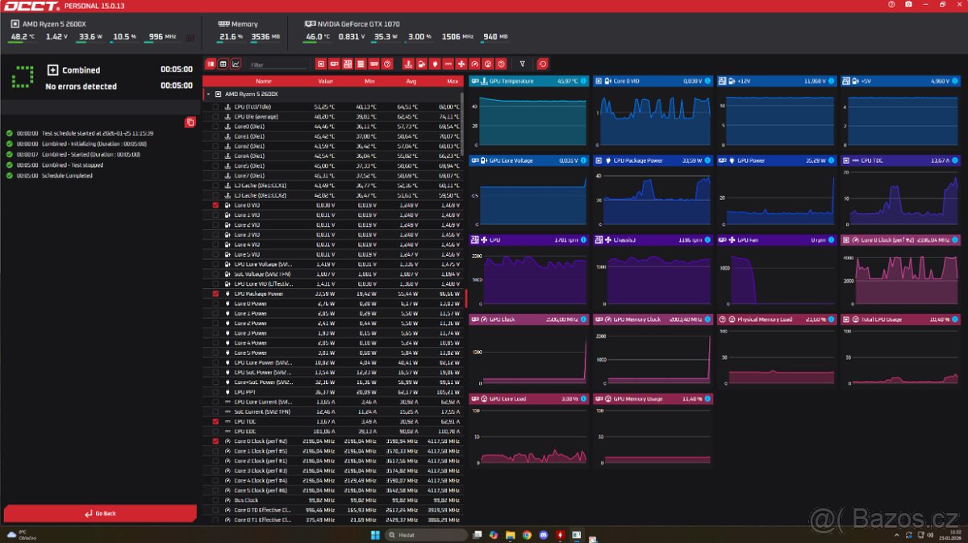Image resolution: width=968 pixels, height=543 pixels.
Task: Click info icon on GPU Temperature graph
Action: (x=583, y=81)
